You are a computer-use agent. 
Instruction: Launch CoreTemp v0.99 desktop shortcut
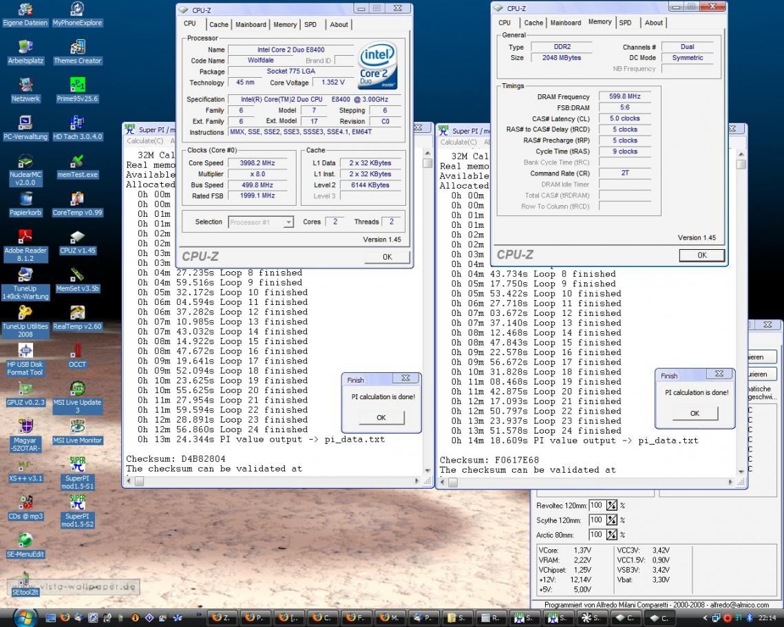[78, 204]
